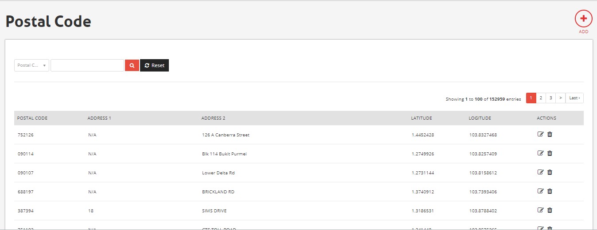Delete the 688197 BRICKLAND RD entry
Viewport: 597px width, 230px height.
pos(550,191)
